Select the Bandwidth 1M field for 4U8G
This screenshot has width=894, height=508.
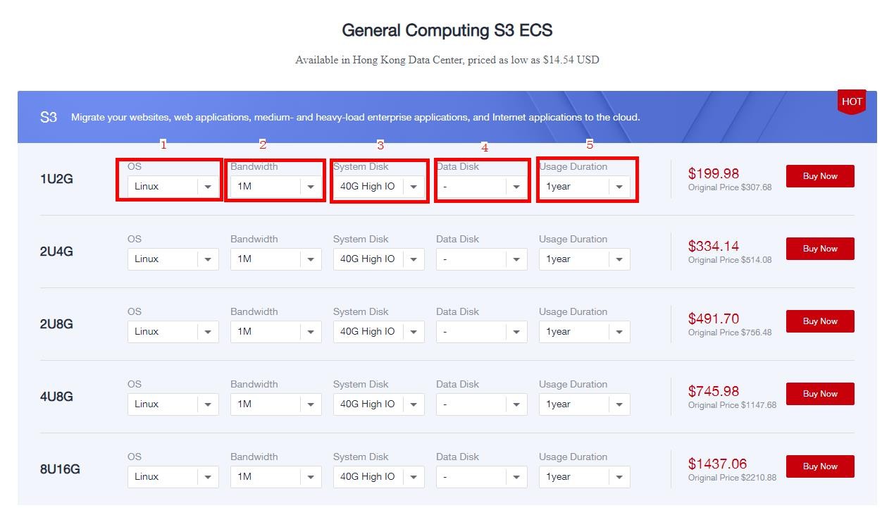tap(275, 404)
